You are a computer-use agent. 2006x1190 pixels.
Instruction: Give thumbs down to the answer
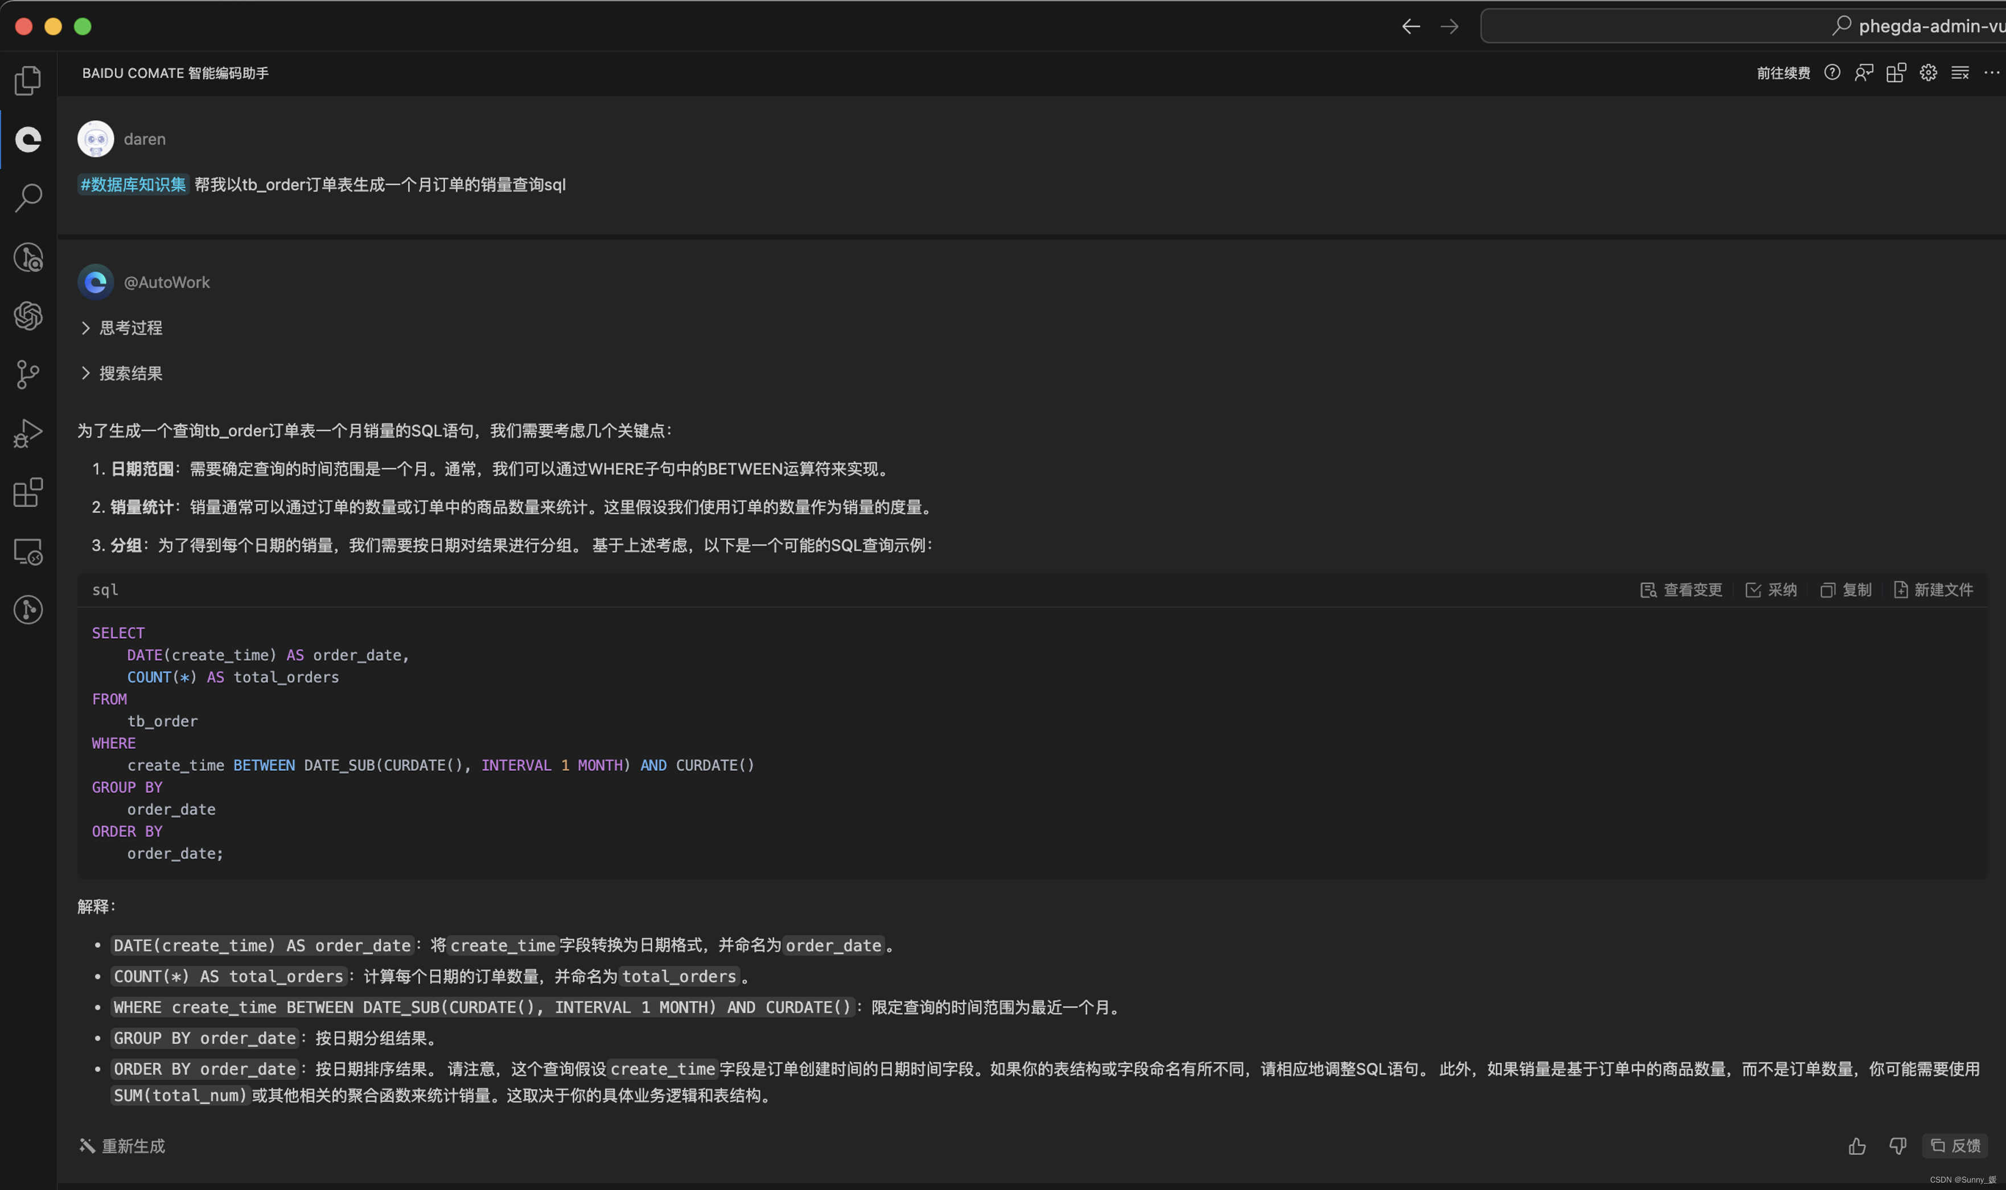tap(1898, 1146)
